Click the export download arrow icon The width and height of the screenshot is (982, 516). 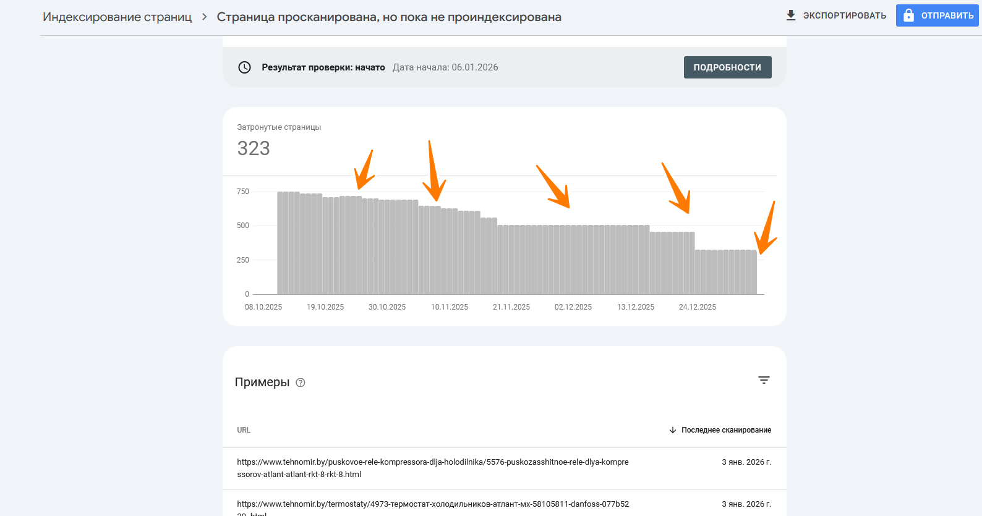(x=790, y=15)
